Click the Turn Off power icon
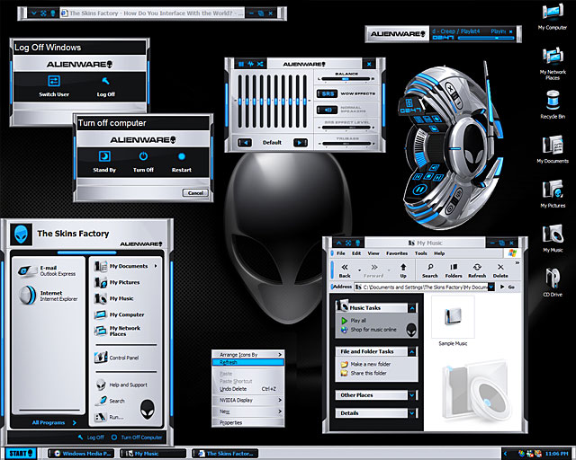The height and width of the screenshot is (460, 576). 143,156
